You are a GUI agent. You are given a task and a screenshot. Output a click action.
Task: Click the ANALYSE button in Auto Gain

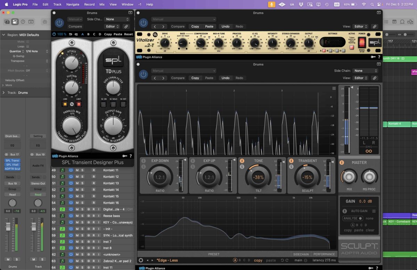(352, 219)
